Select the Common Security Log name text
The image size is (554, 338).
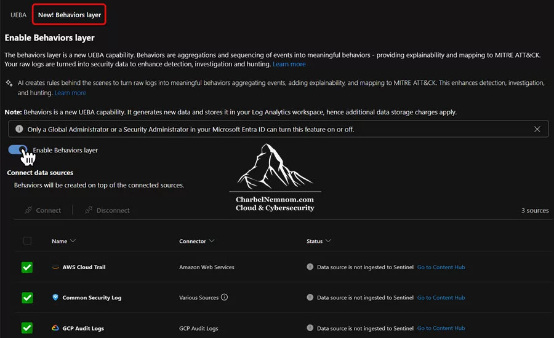(x=92, y=297)
